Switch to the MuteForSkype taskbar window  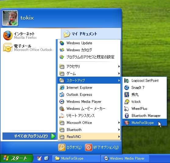click(x=76, y=158)
